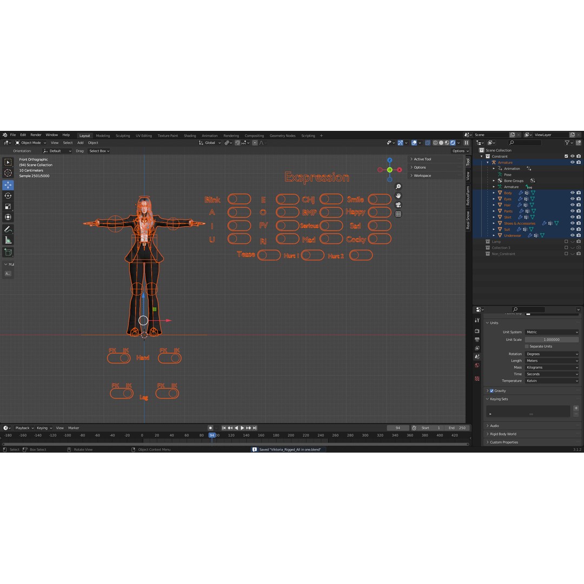This screenshot has height=584, width=584.
Task: Select wireframe viewport shading mode
Action: (435, 143)
